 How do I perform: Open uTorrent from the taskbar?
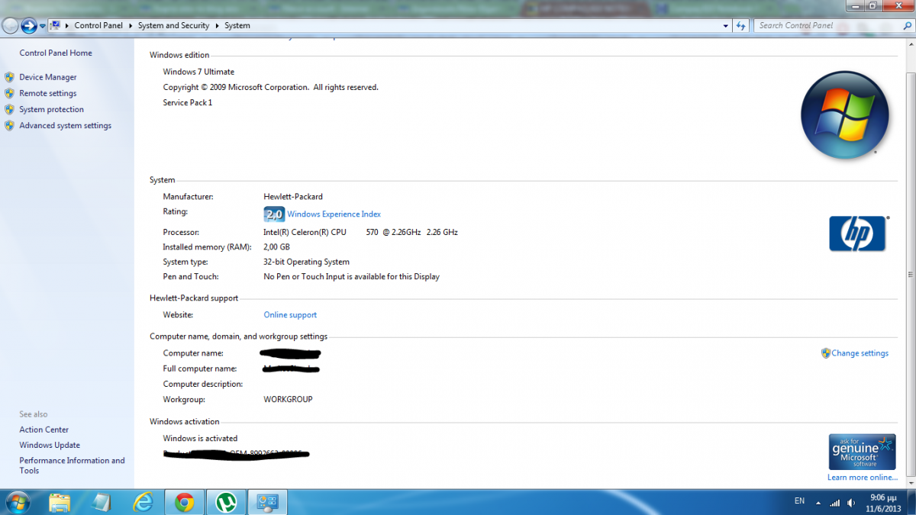(225, 502)
